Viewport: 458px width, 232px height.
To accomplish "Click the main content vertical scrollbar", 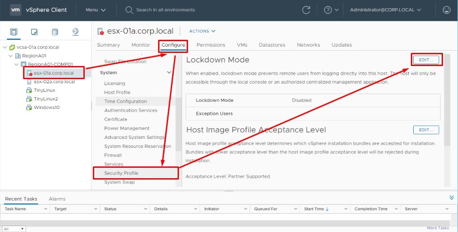I will point(447,99).
